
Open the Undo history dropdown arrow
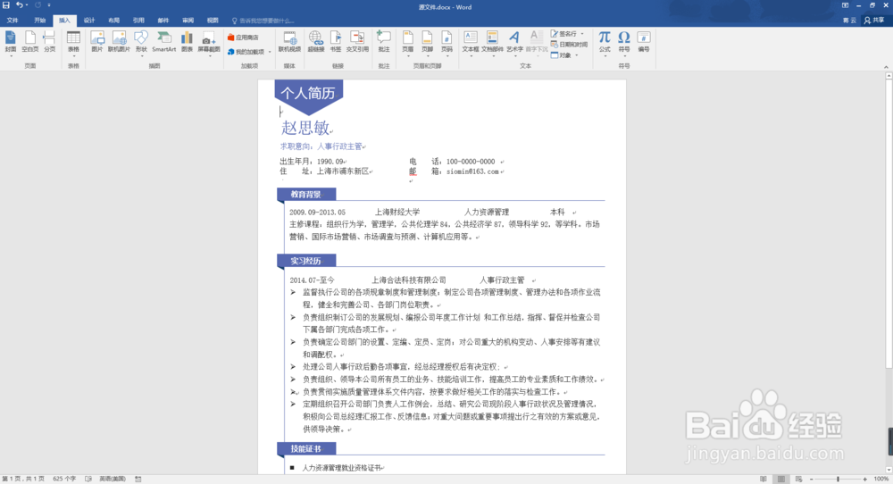pyautogui.click(x=27, y=5)
